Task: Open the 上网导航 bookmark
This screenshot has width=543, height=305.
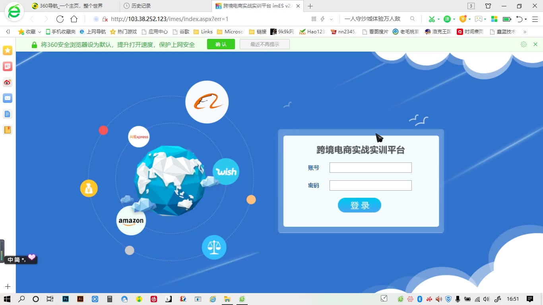Action: click(x=93, y=32)
